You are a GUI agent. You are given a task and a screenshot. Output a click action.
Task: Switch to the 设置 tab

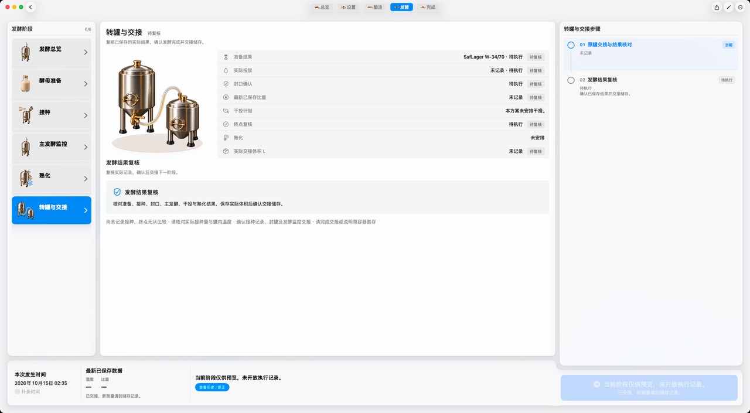347,7
